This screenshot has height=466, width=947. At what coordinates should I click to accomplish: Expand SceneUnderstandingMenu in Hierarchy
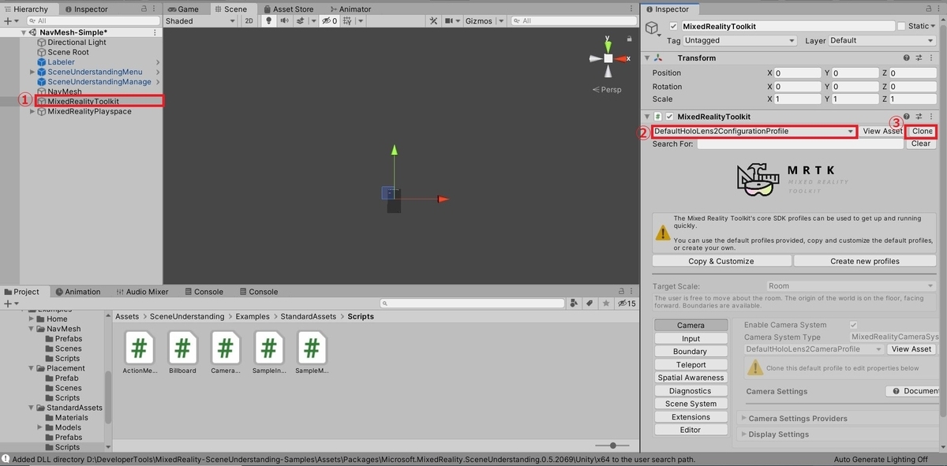[32, 72]
